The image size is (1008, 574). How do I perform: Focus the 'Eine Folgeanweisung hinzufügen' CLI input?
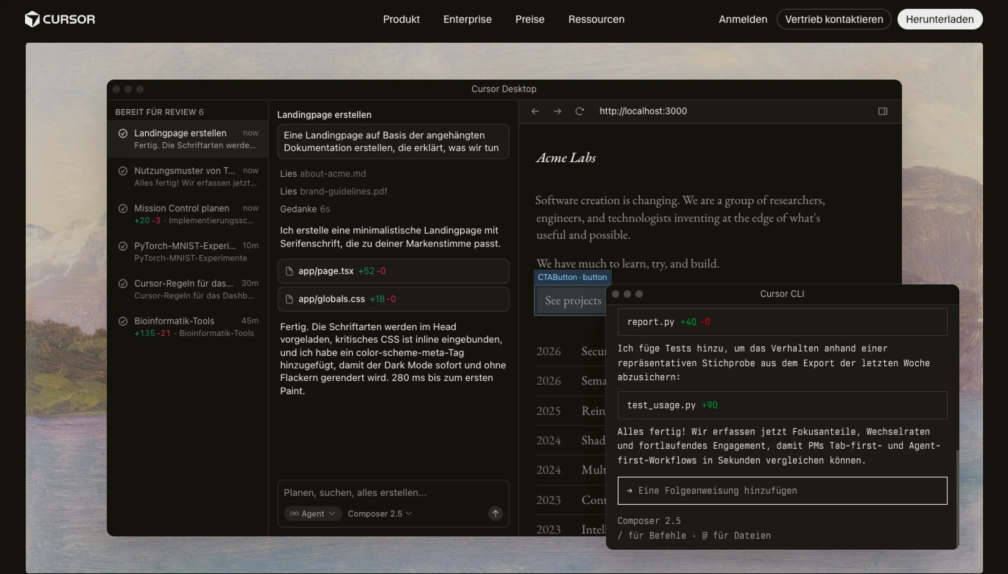[782, 490]
